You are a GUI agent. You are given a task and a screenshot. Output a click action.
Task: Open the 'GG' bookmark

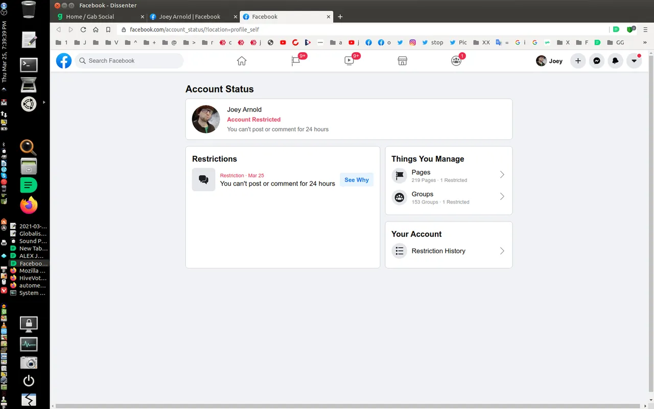[x=615, y=42]
